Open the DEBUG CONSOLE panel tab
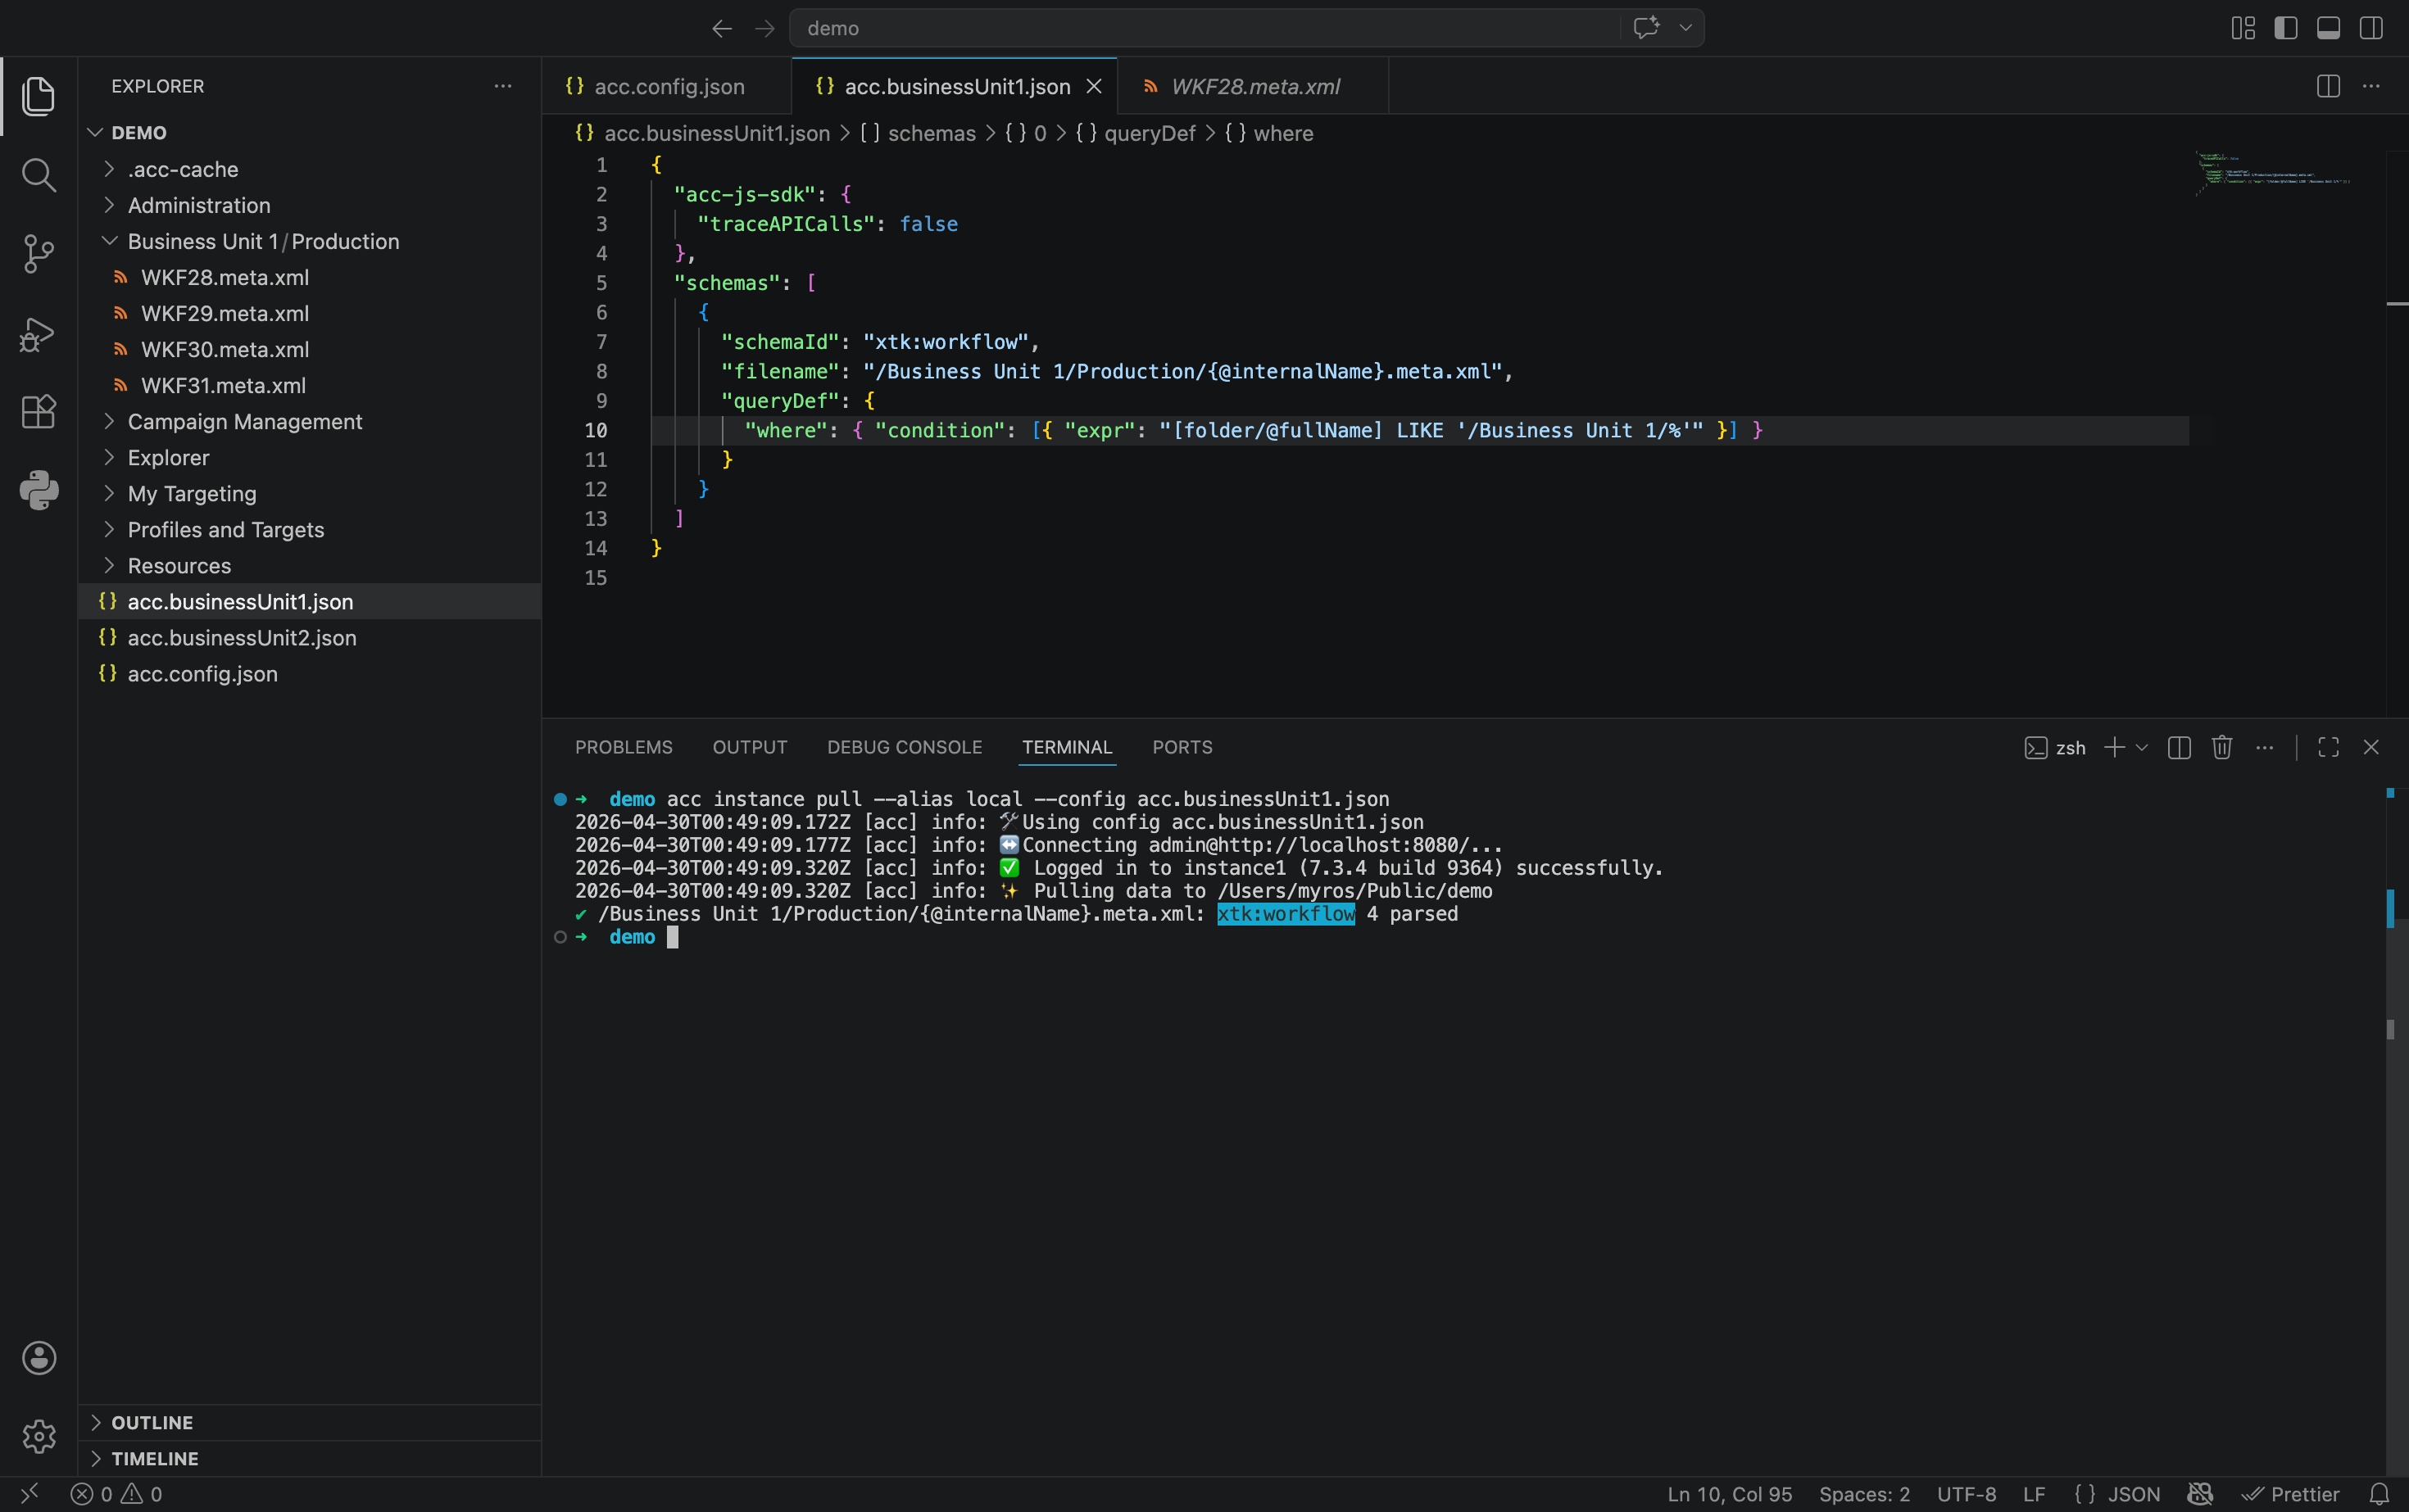Image resolution: width=2409 pixels, height=1512 pixels. pos(905,747)
